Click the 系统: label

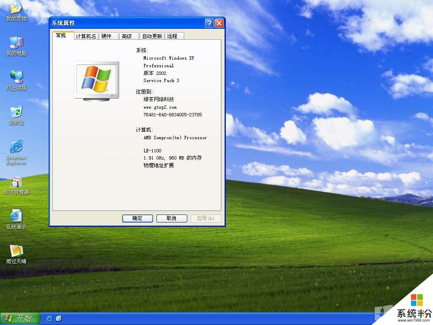[x=142, y=50]
